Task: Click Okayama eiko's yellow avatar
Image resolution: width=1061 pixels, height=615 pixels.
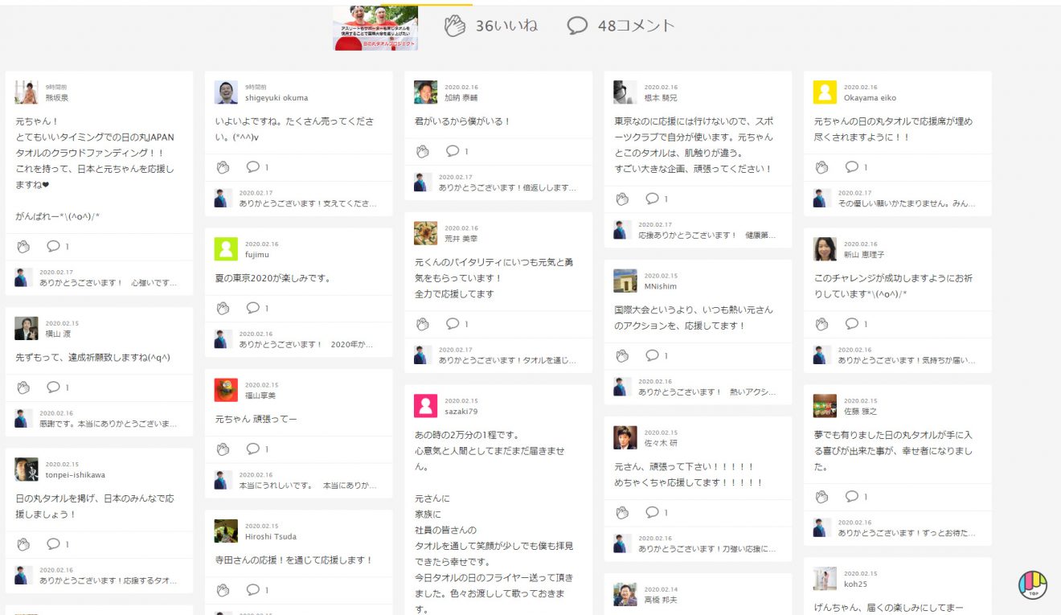Action: point(825,92)
